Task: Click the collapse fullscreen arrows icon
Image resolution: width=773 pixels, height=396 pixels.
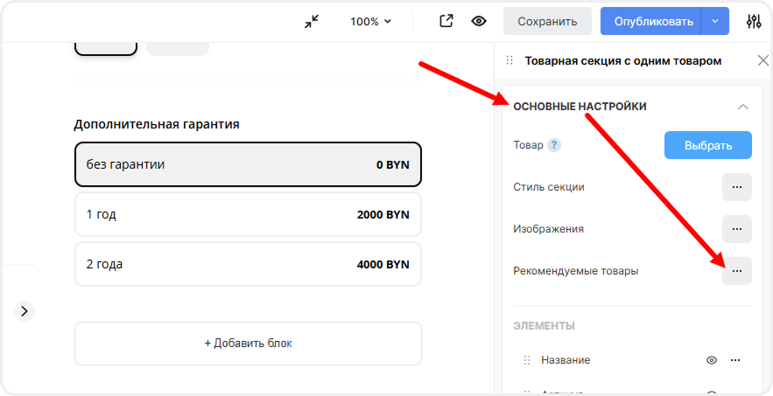Action: pos(312,22)
